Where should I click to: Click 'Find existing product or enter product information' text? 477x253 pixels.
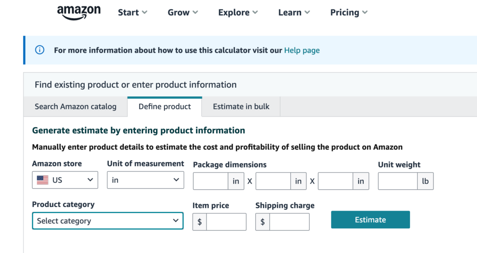[x=136, y=85]
